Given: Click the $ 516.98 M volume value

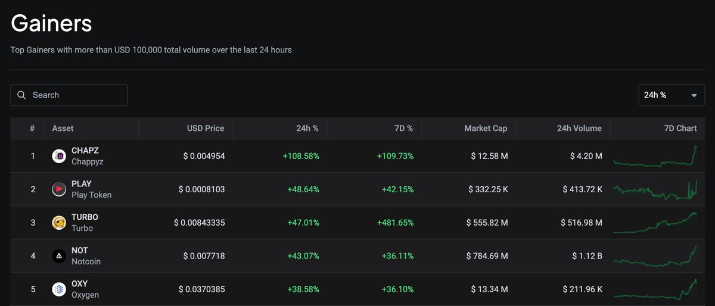Looking at the screenshot, I should [x=581, y=223].
